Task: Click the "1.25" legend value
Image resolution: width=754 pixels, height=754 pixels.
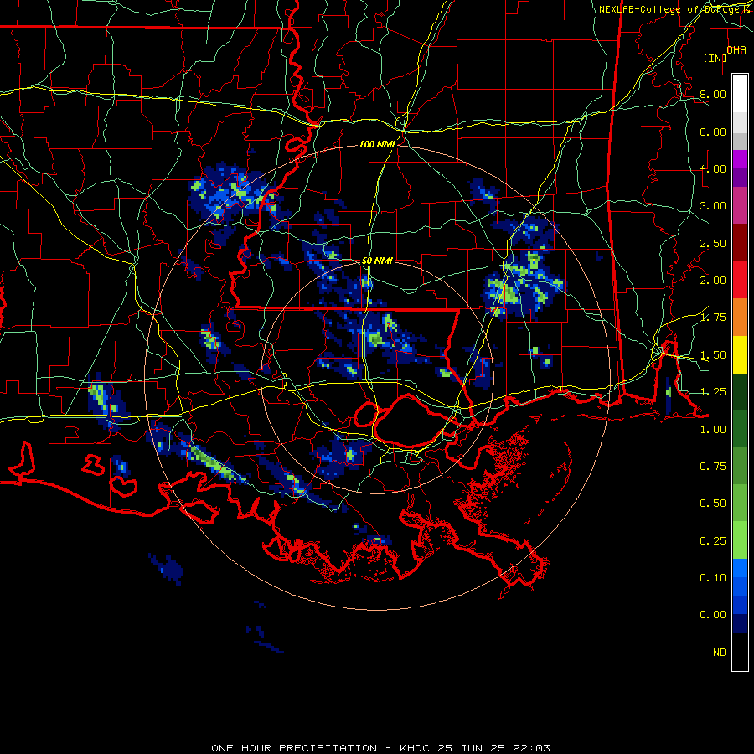Action: (x=713, y=392)
